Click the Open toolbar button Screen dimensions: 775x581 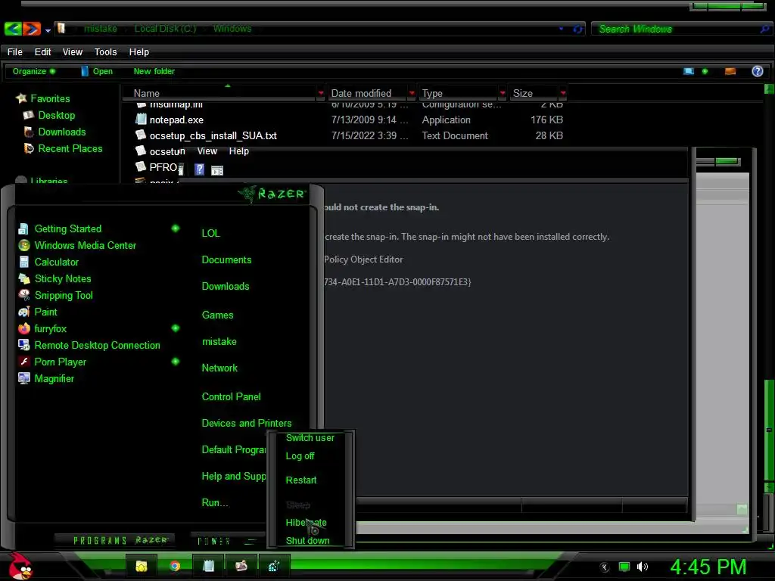97,71
